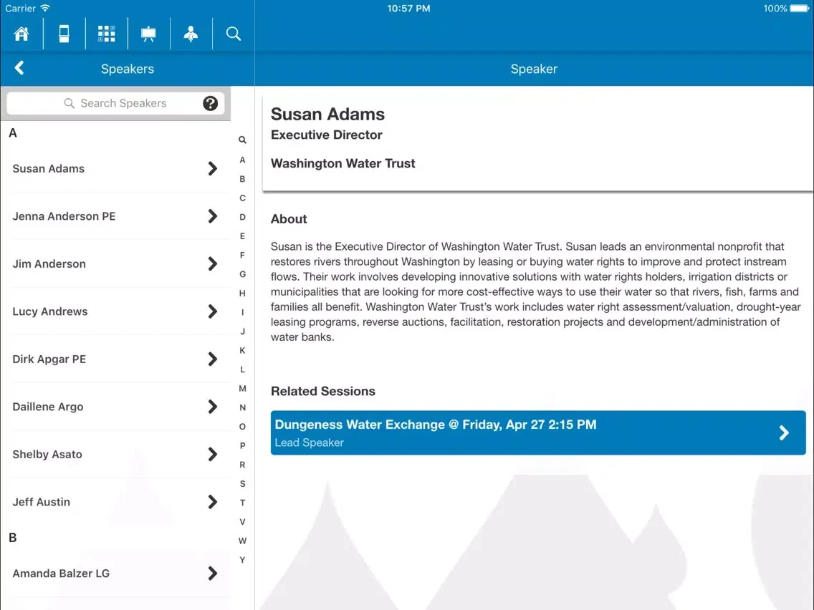
Task: Open Jeff Austin chevron arrow
Action: tap(212, 502)
